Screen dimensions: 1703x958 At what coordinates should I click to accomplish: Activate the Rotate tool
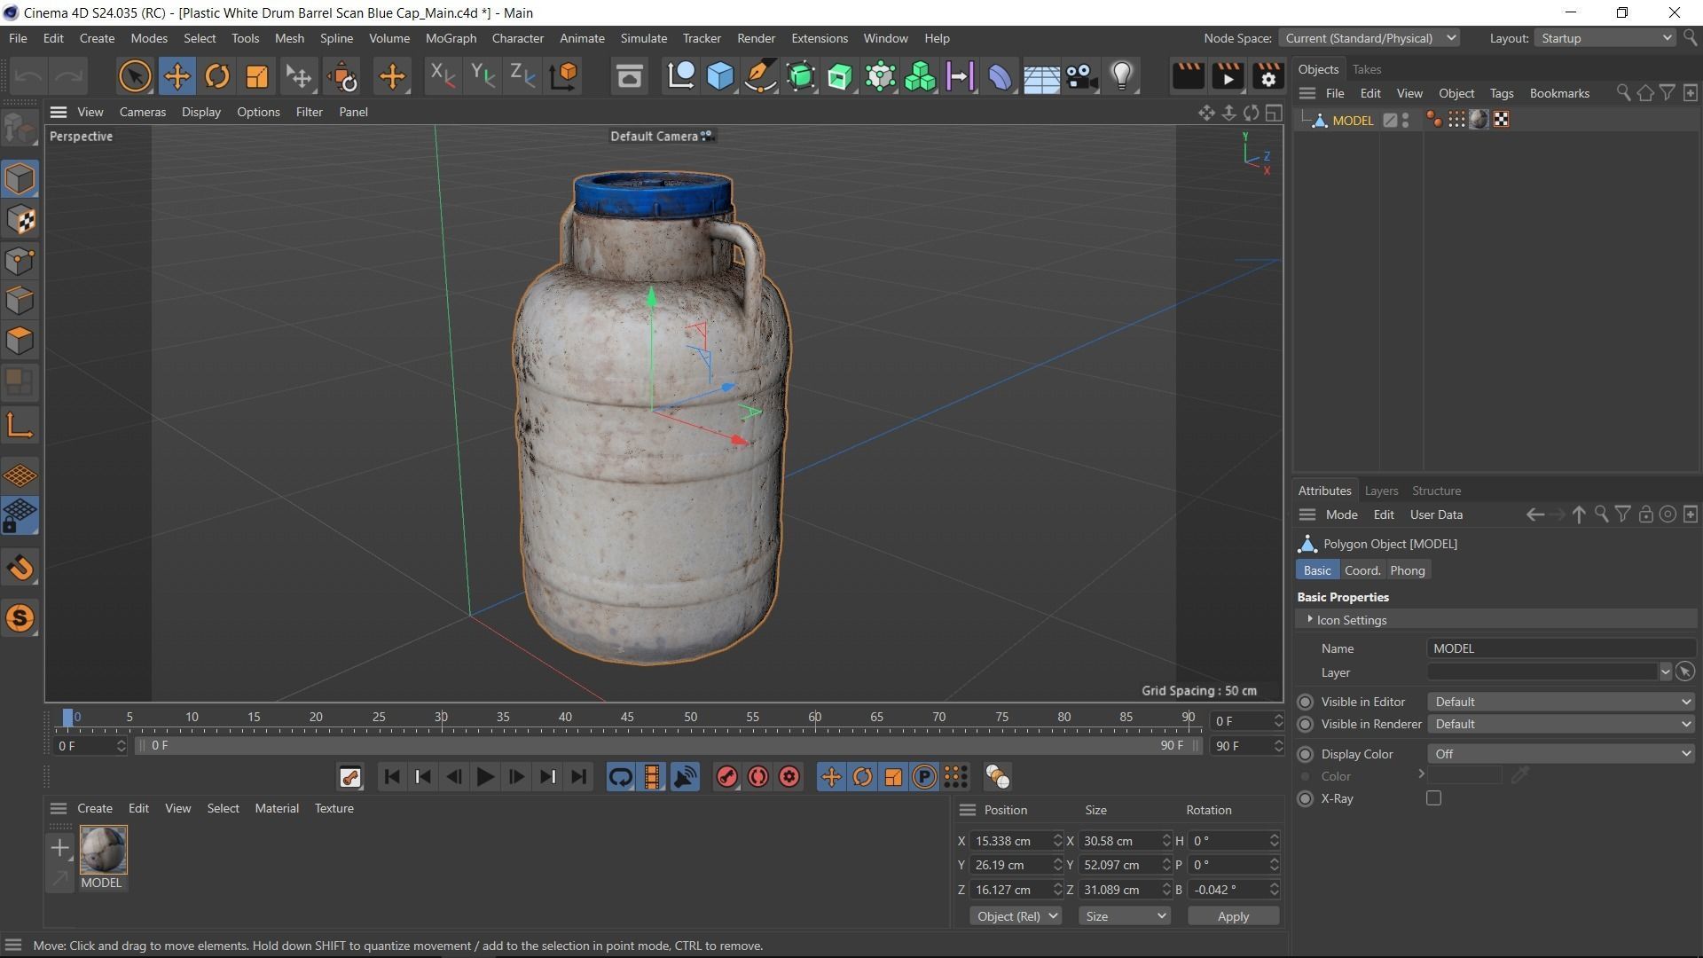(216, 76)
